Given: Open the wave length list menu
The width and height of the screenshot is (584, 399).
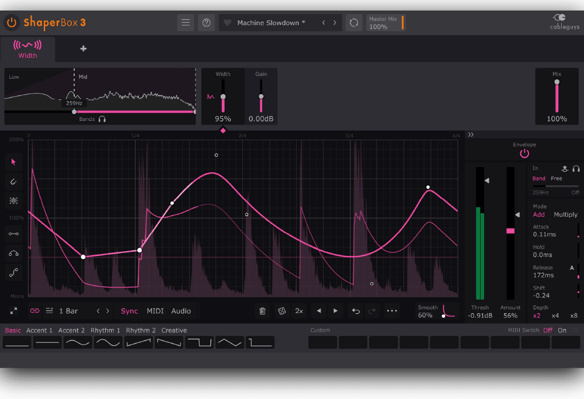Looking at the screenshot, I should pyautogui.click(x=49, y=311).
